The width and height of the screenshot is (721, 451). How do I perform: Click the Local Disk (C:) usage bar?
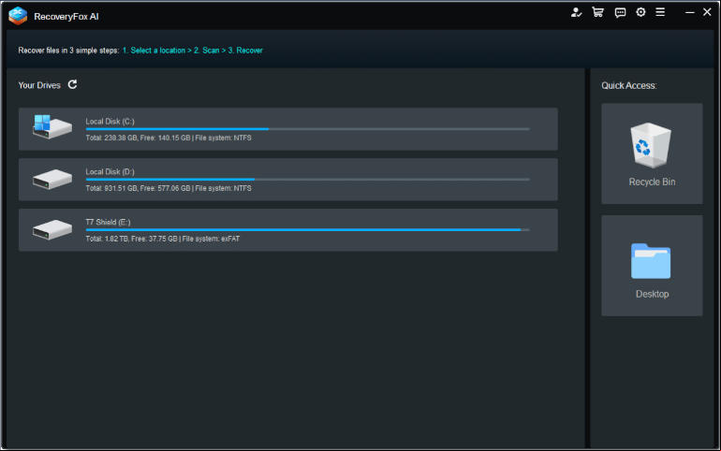308,129
